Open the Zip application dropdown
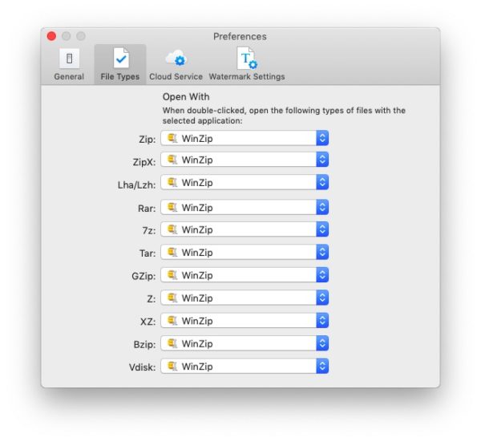Screen dimensions: 481x442 [x=245, y=138]
